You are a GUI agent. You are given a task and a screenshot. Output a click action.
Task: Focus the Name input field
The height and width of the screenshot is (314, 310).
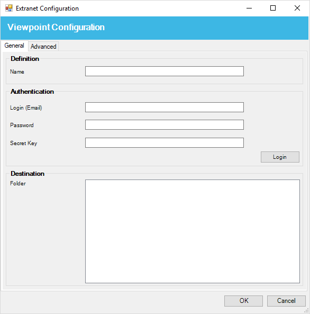pyautogui.click(x=165, y=71)
